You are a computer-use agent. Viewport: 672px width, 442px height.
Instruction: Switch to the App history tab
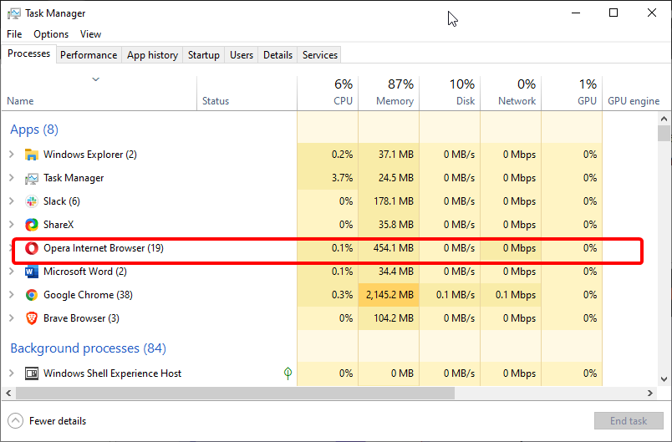pyautogui.click(x=153, y=55)
